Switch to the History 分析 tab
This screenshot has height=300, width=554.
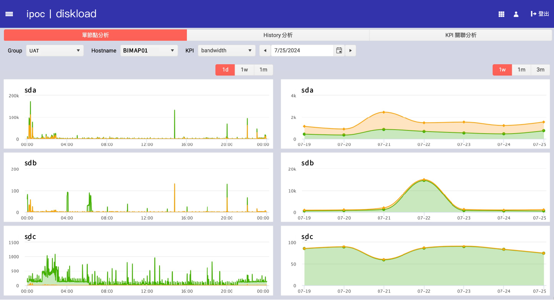pyautogui.click(x=278, y=35)
